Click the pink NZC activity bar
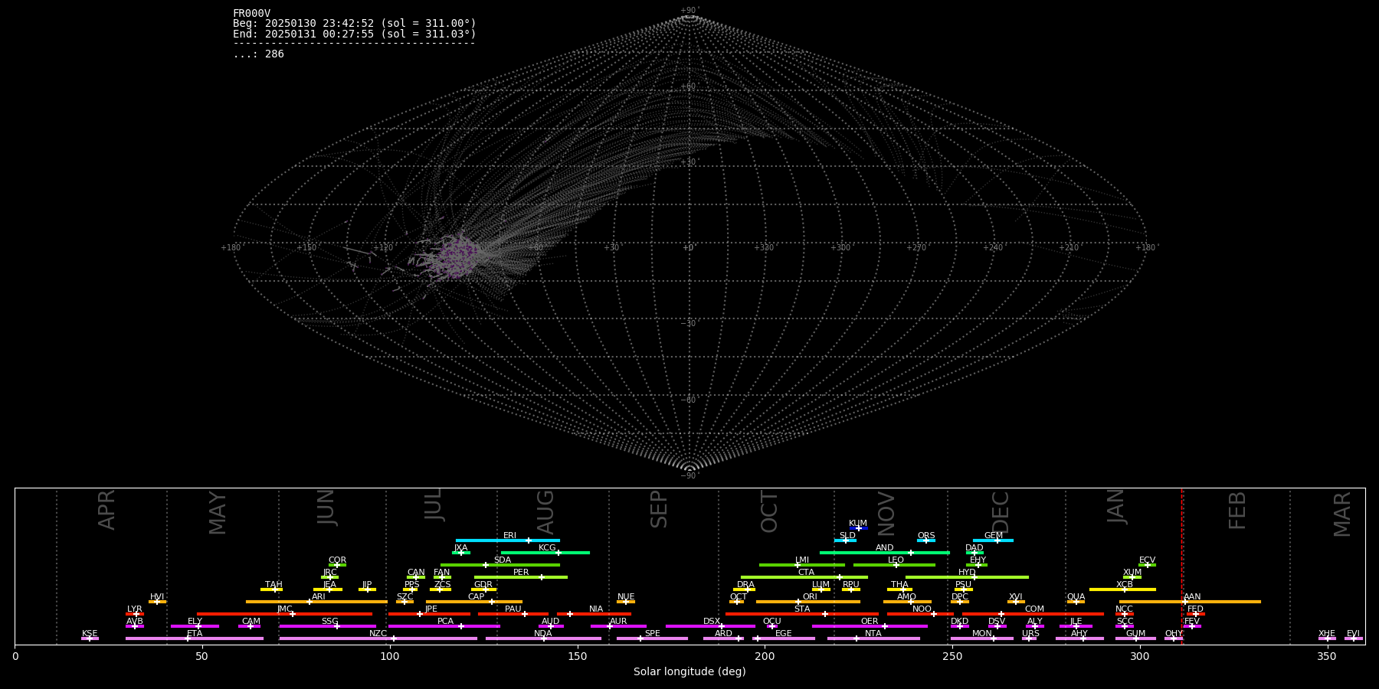Viewport: 1379px width, 689px height. (378, 638)
